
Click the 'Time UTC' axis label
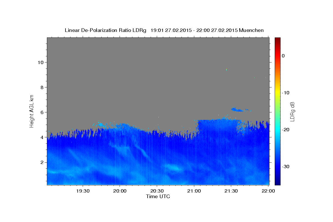(158, 196)
